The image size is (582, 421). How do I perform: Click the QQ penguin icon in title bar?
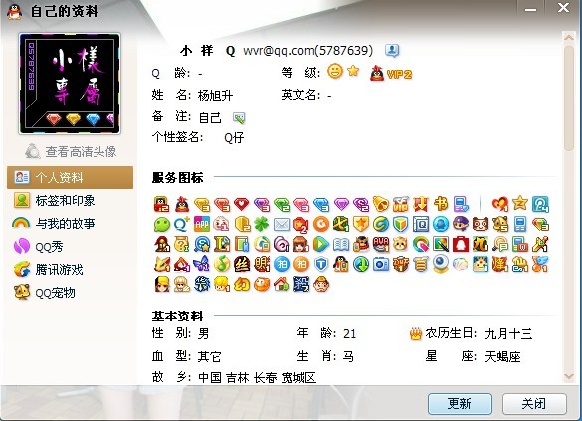pos(15,11)
